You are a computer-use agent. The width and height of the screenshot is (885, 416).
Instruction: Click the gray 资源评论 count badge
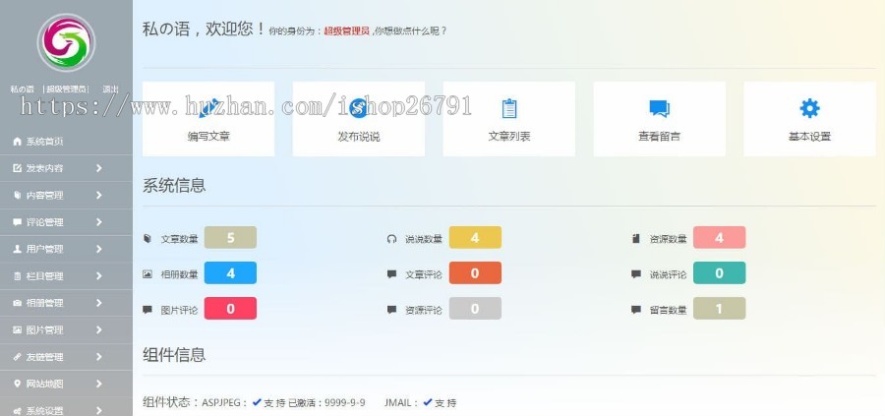475,309
